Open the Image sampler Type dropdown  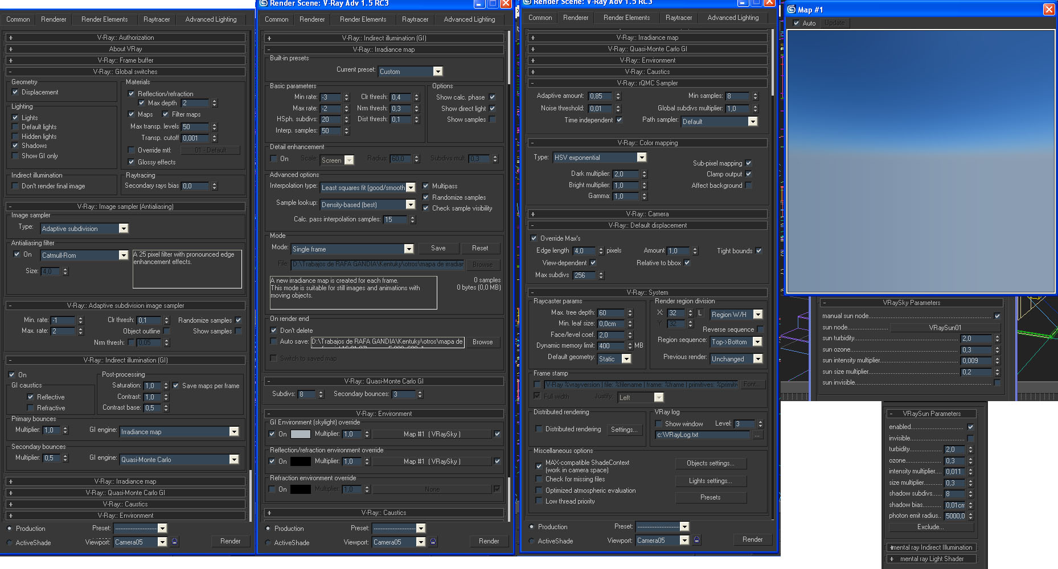point(84,229)
